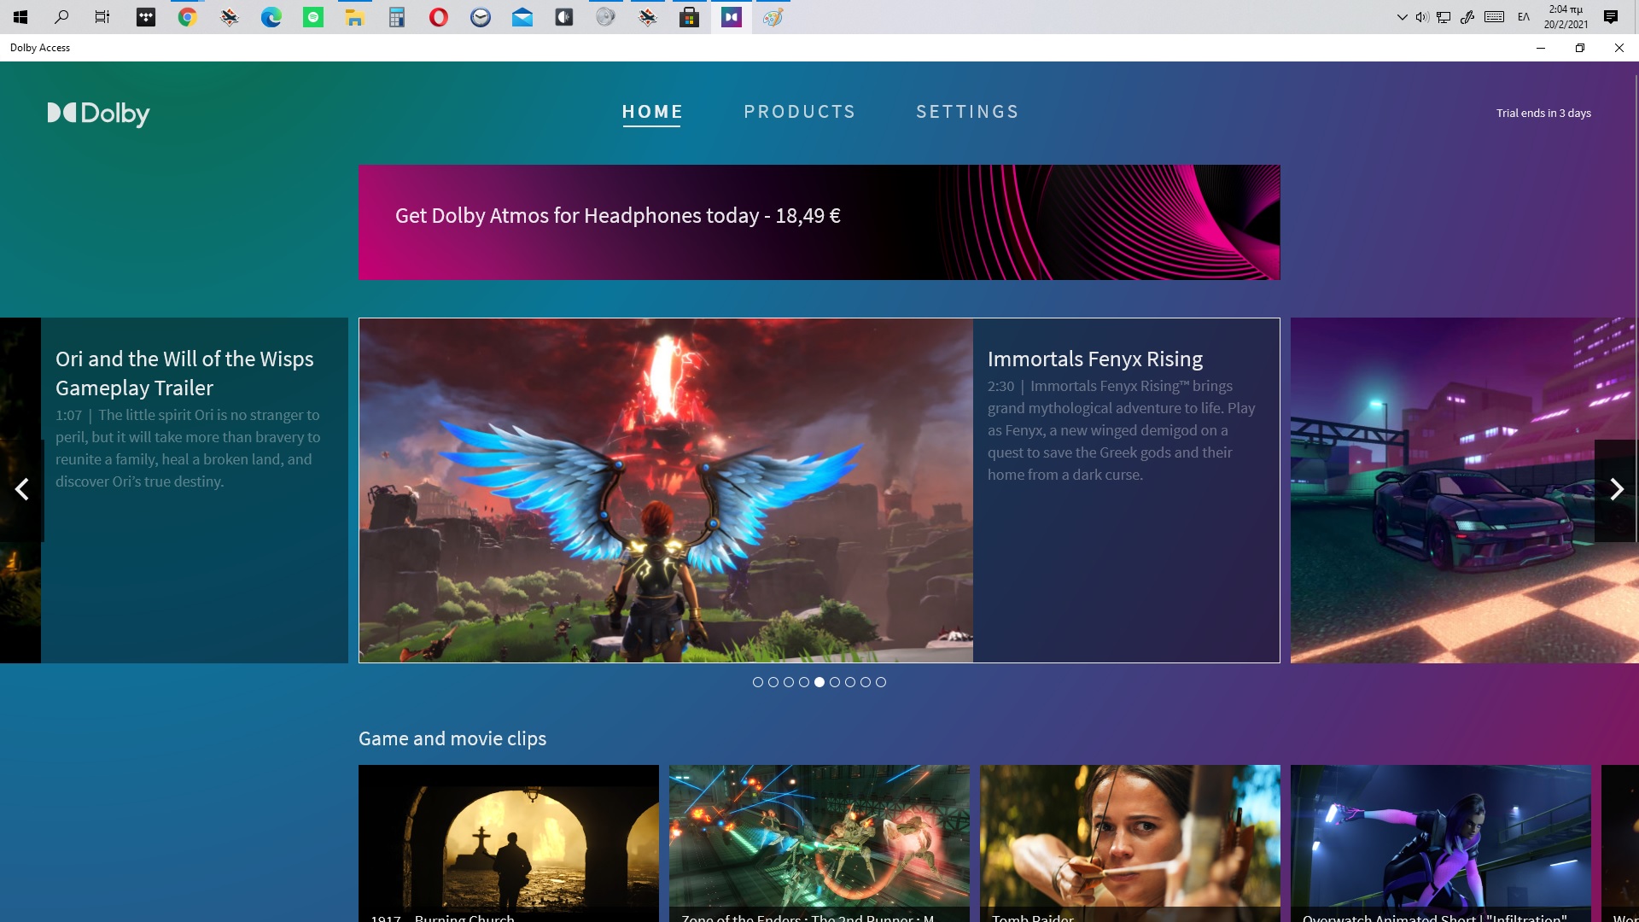Select last carousel page dot
1639x922 pixels.
(881, 682)
